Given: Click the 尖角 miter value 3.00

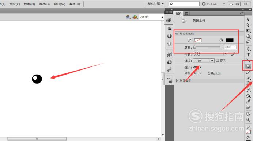Looking at the screenshot, I should point(218,74).
